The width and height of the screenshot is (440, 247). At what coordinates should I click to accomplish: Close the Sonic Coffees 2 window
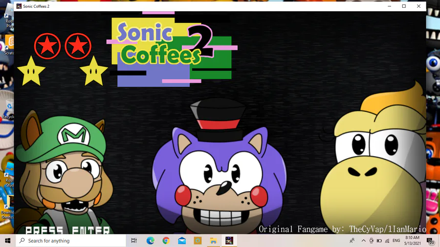pos(418,6)
